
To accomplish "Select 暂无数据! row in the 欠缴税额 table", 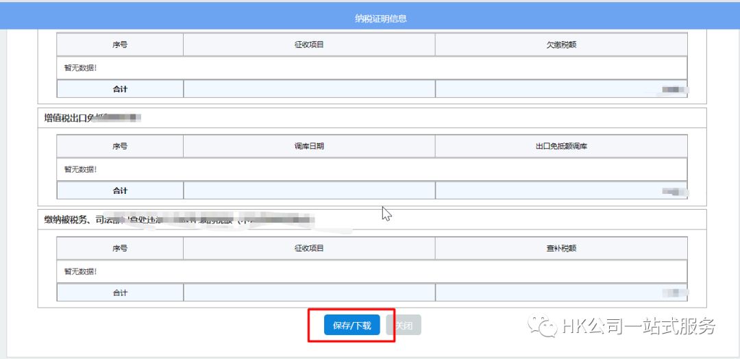I will pos(372,68).
